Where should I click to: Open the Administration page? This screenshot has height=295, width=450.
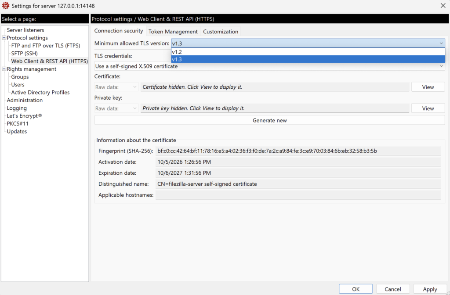pyautogui.click(x=25, y=101)
